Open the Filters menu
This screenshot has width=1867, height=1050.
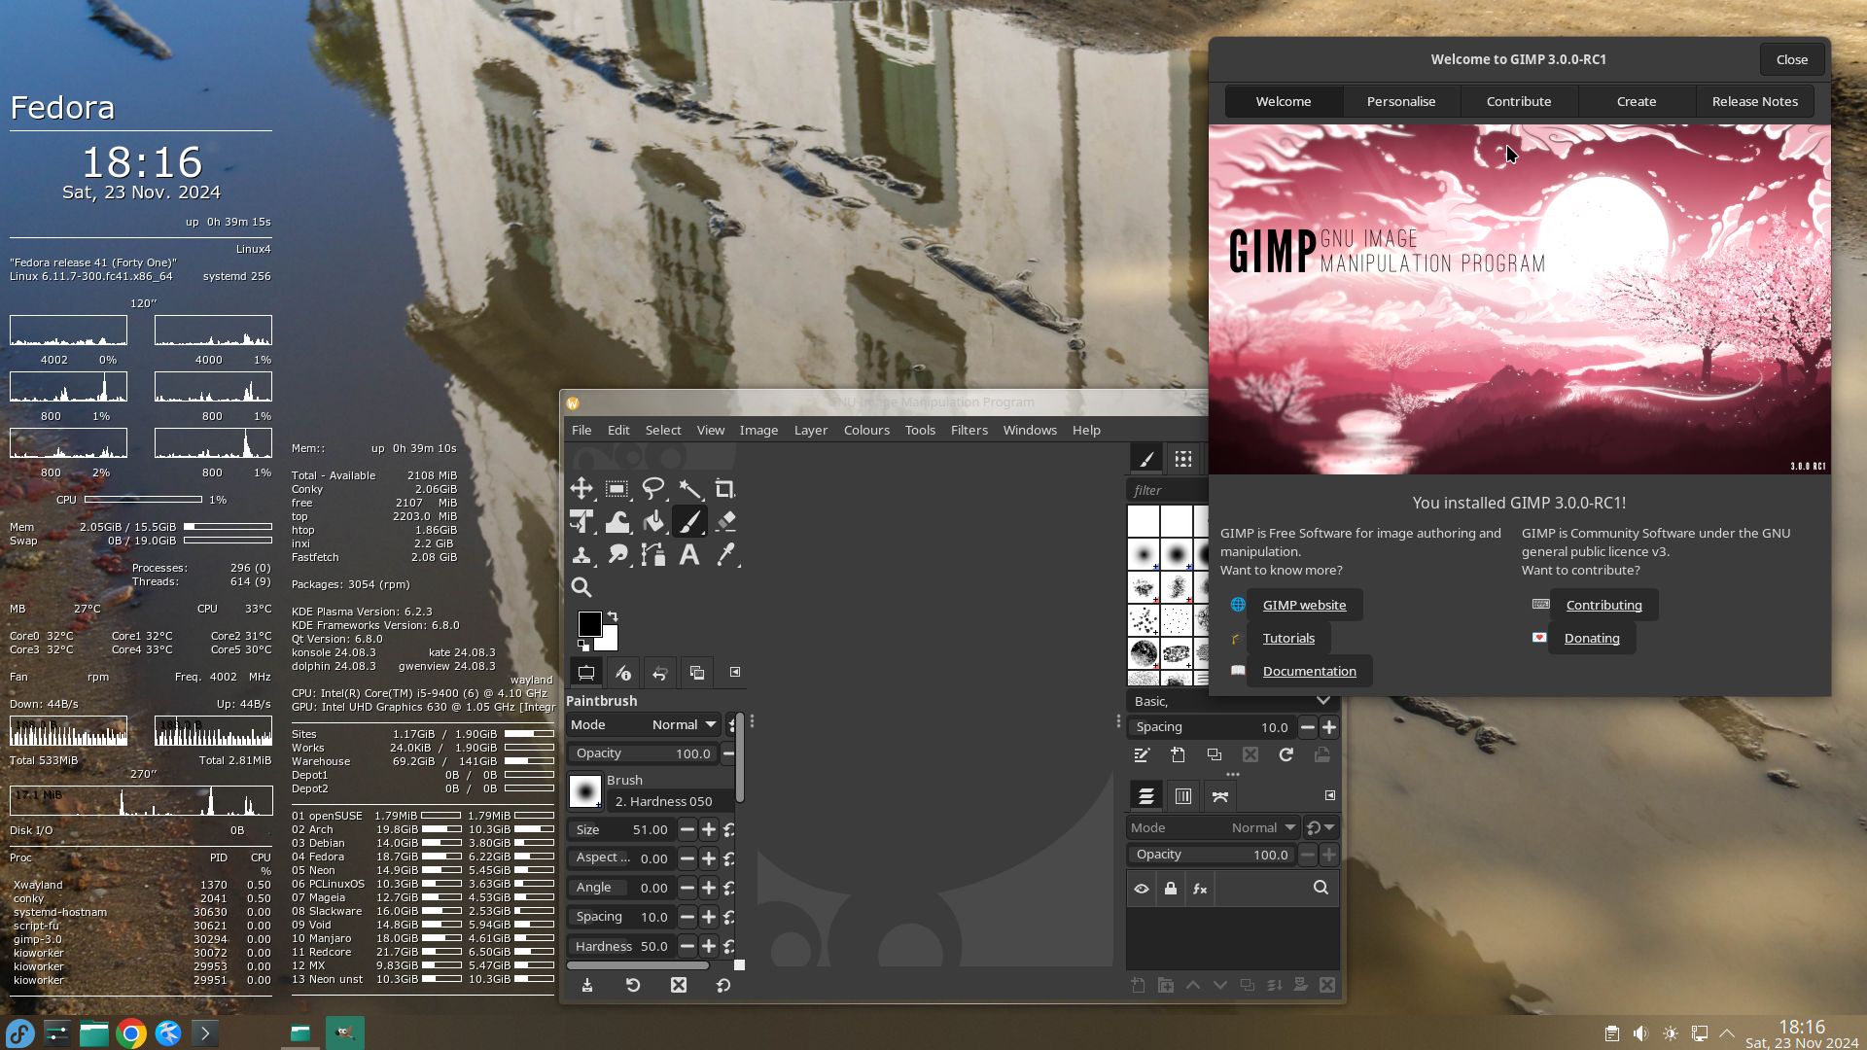pos(969,430)
